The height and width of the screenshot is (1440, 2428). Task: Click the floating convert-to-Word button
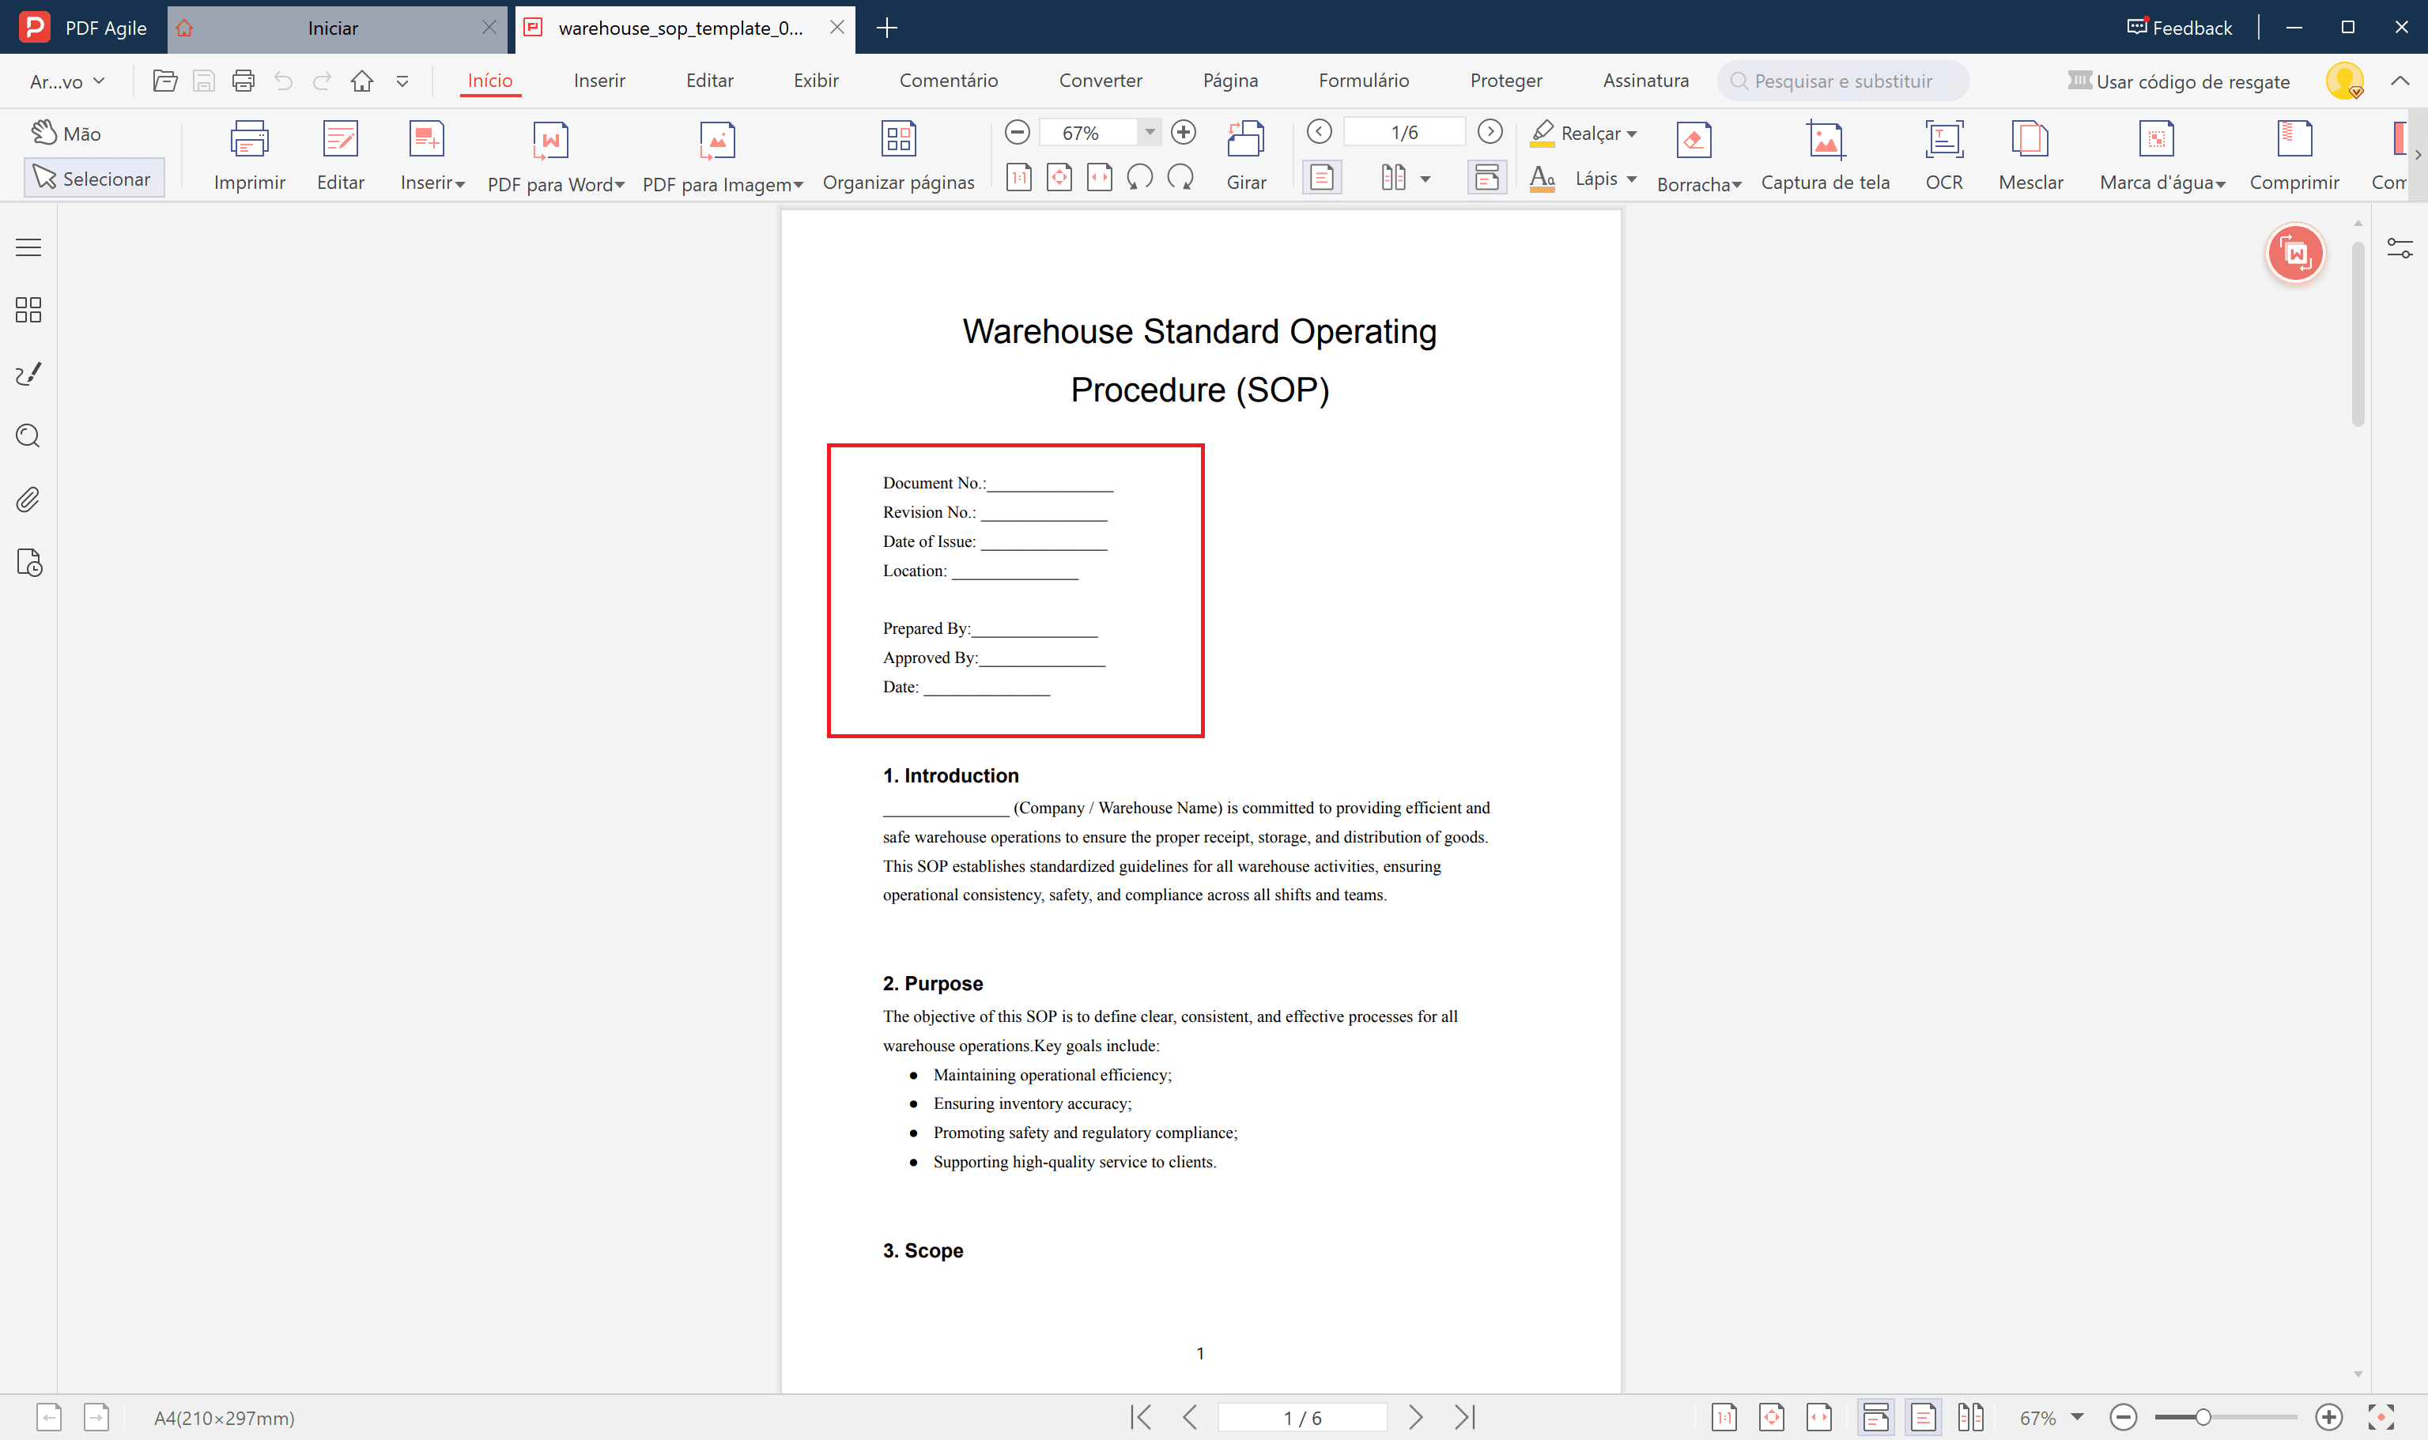(x=2295, y=254)
